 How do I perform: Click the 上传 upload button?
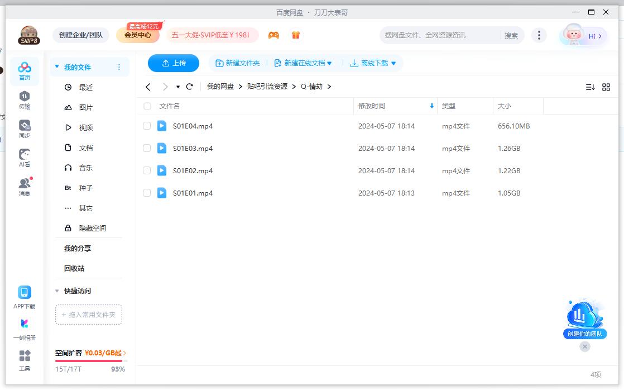point(173,63)
